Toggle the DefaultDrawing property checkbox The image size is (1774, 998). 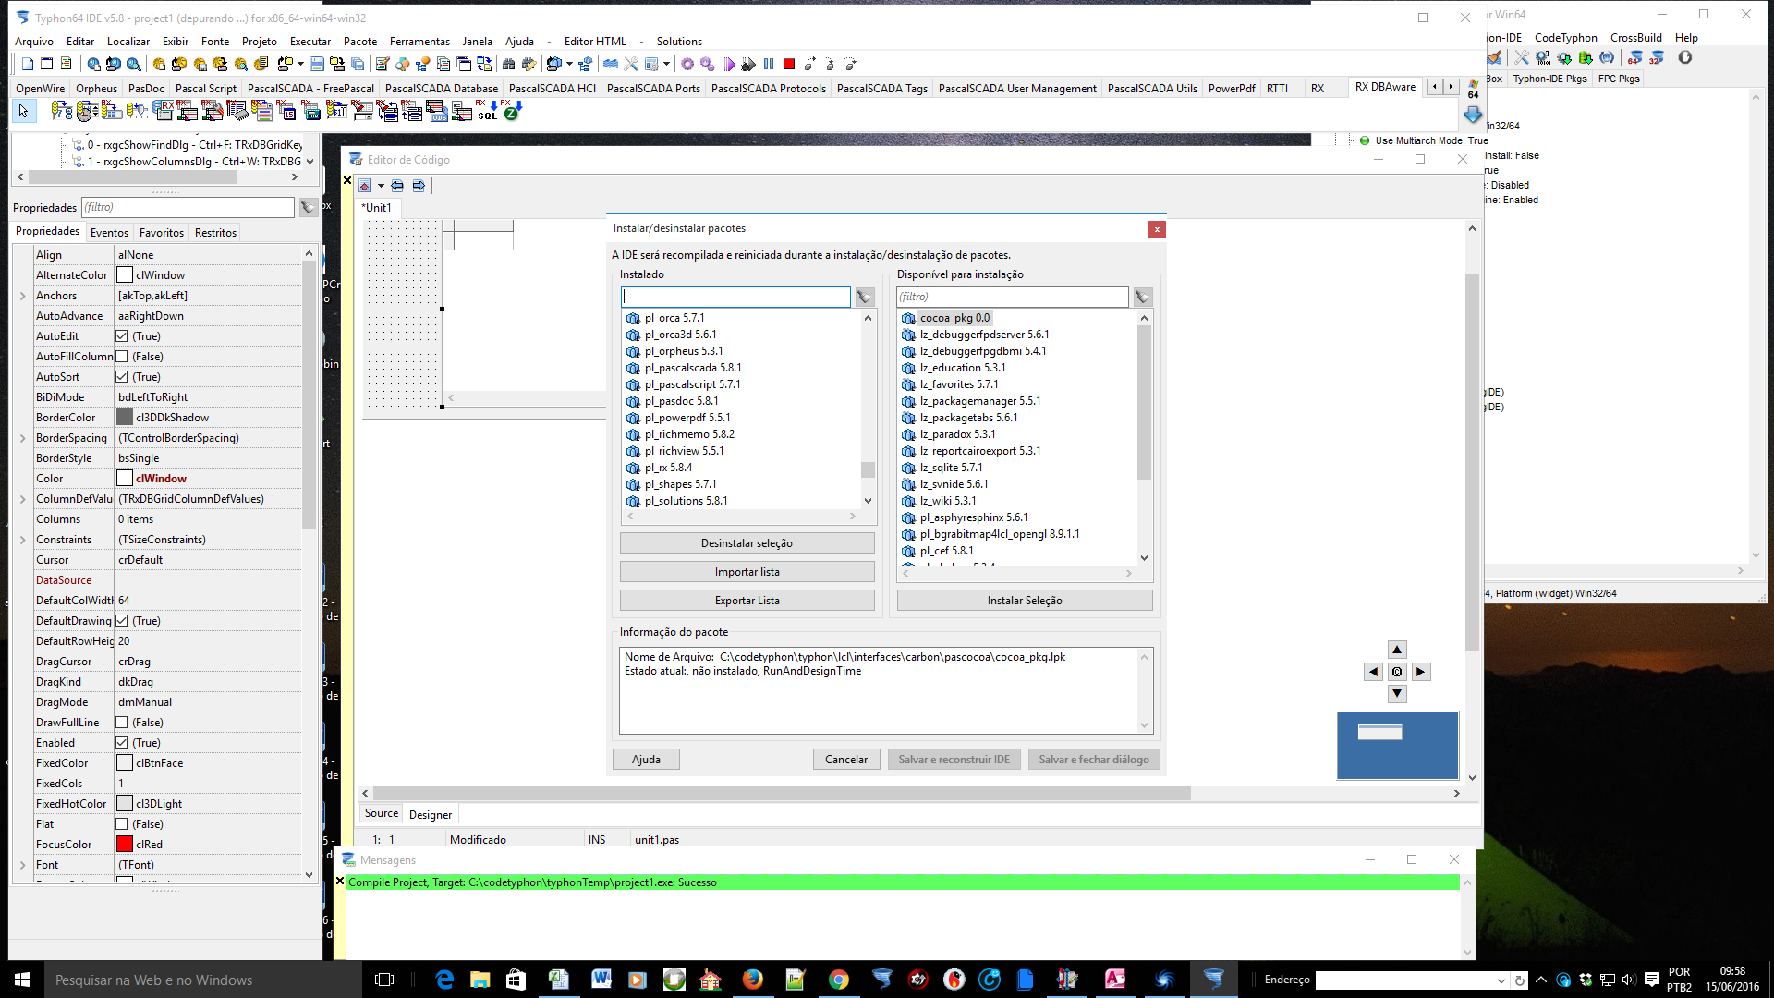pos(122,621)
